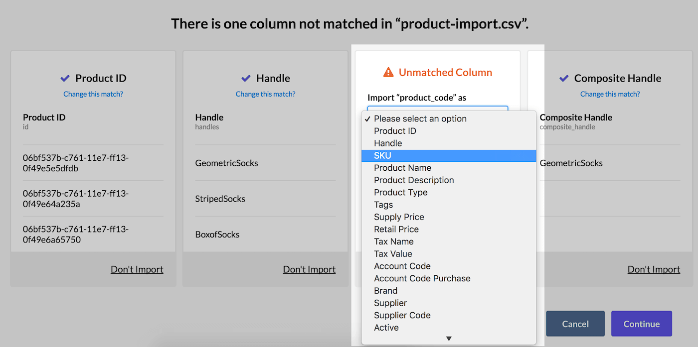Click the checkmark icon above the Handle column
The height and width of the screenshot is (347, 698).
point(245,78)
